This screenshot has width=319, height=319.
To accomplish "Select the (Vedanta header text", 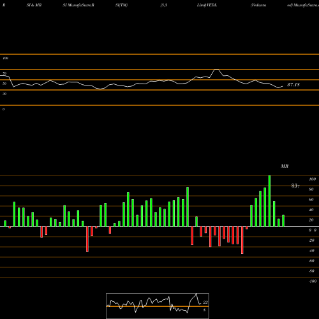I will pos(258,5).
